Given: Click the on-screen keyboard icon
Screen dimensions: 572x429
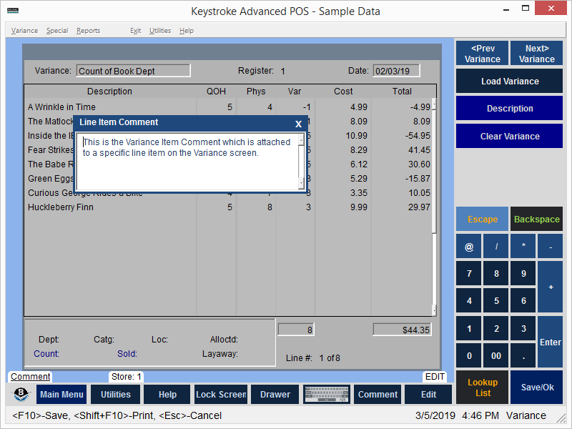Looking at the screenshot, I should (327, 394).
